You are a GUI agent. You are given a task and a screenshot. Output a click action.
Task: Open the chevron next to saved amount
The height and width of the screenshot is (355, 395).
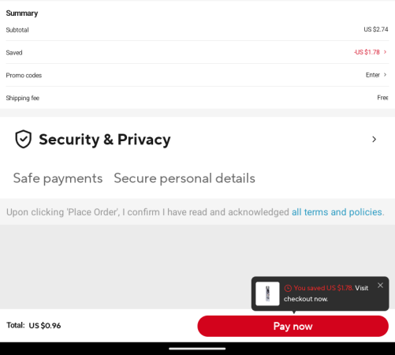pos(385,52)
